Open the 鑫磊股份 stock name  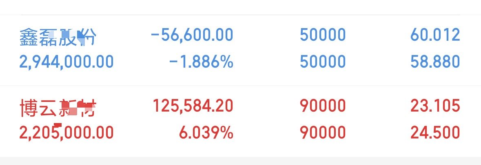coord(58,37)
